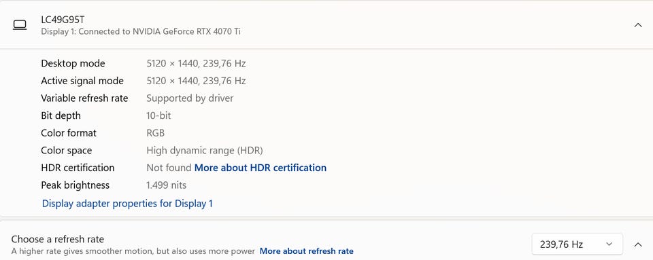Image resolution: width=653 pixels, height=260 pixels.
Task: Click the Desktop mode label
Action: point(73,64)
